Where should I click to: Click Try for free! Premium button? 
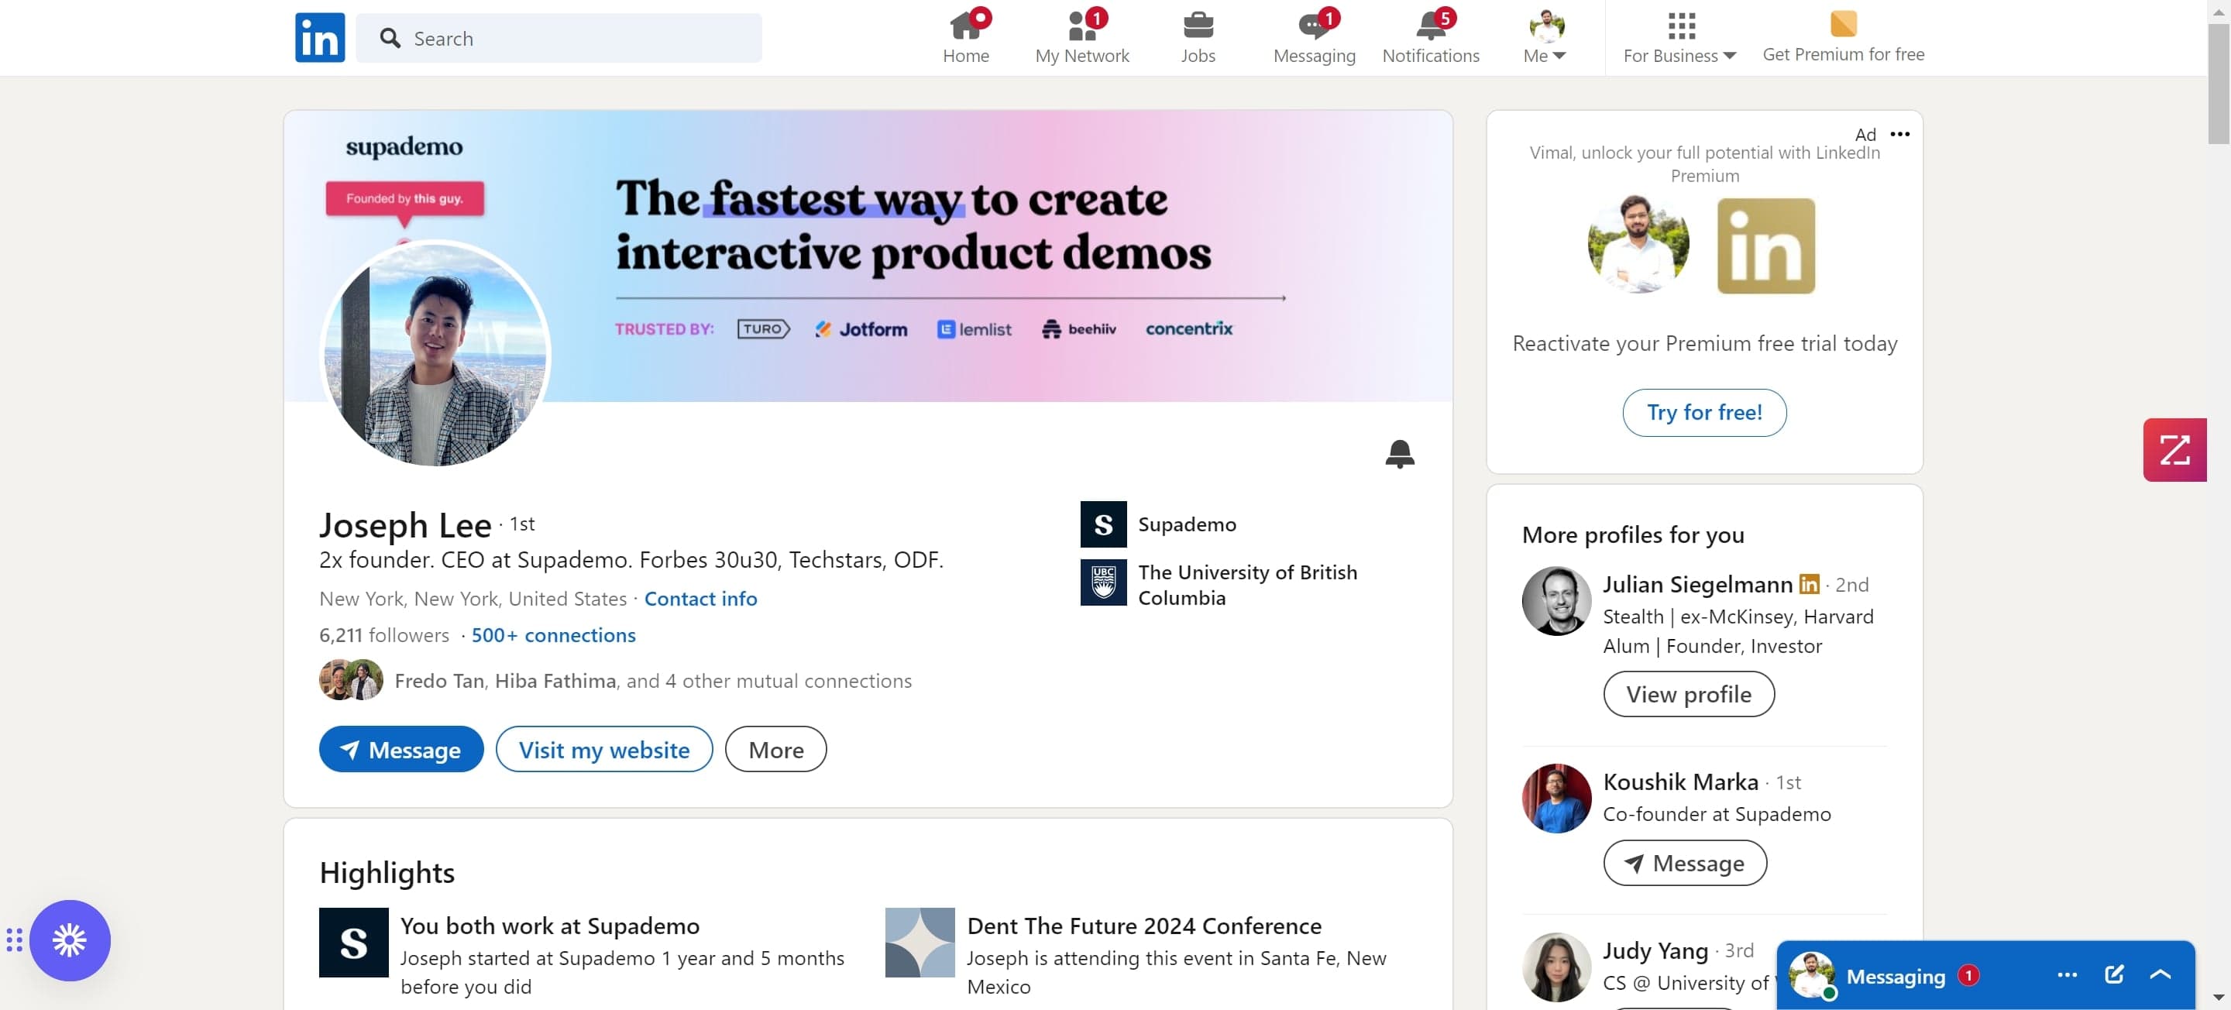tap(1703, 412)
